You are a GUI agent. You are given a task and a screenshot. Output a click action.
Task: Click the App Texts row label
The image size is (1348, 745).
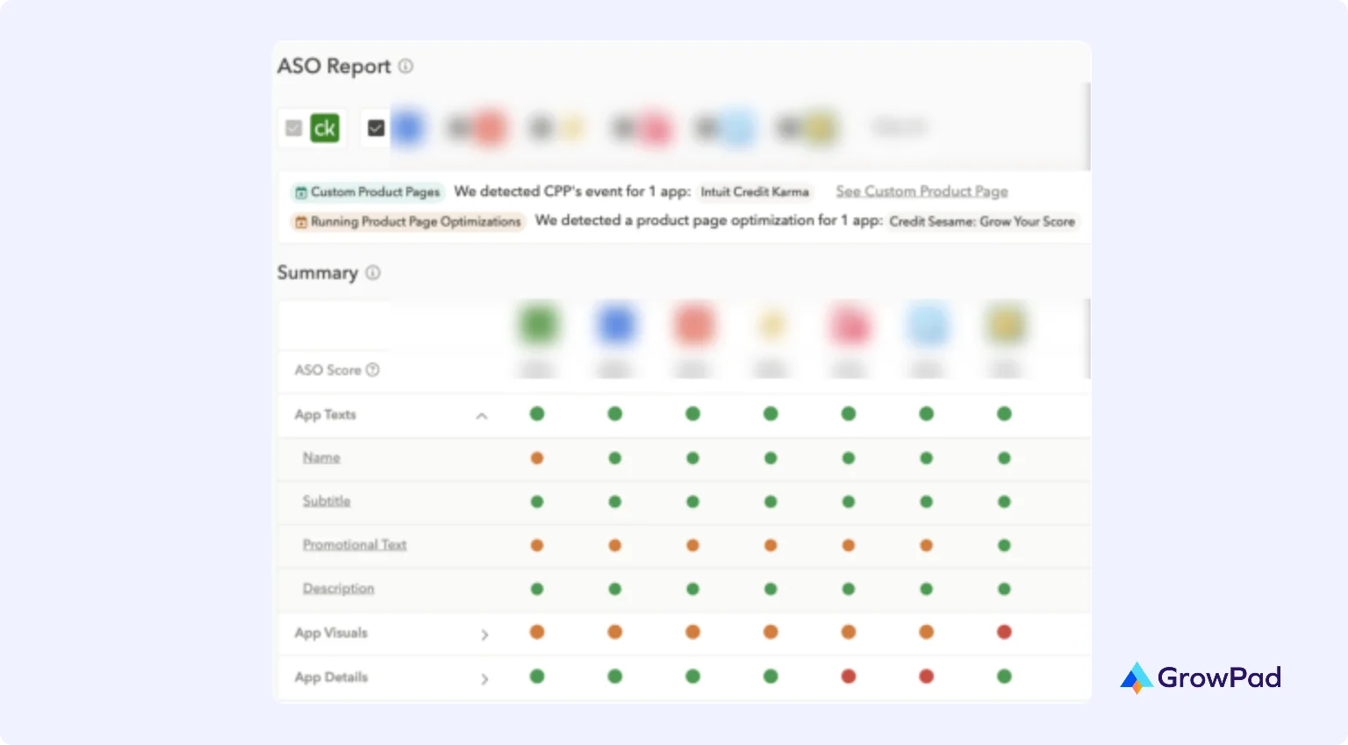pos(326,414)
